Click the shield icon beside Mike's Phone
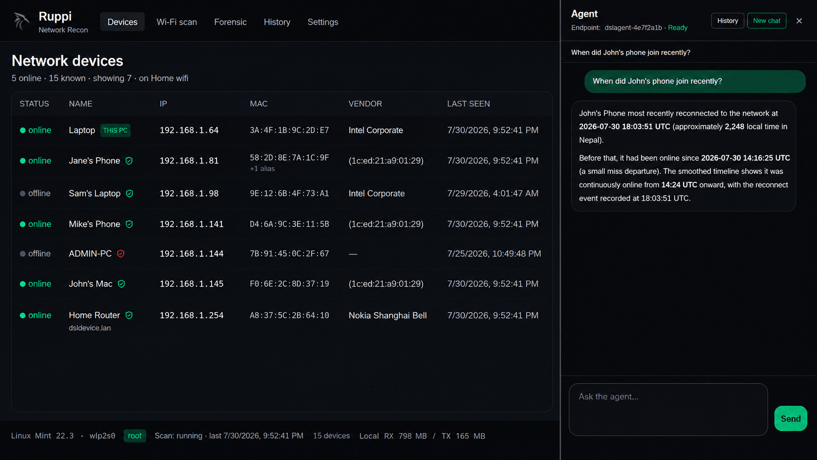 tap(129, 224)
